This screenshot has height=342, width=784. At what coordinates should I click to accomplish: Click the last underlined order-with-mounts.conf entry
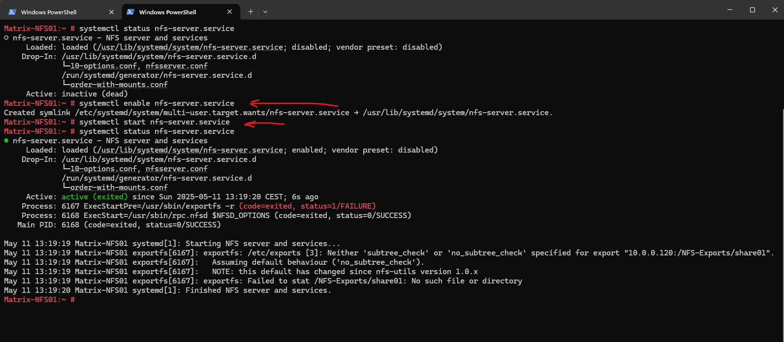point(119,187)
